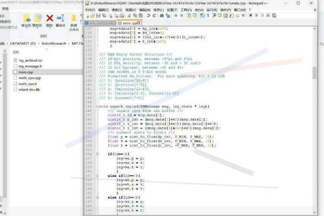Click the New folder icon in Explorer ribbon
This screenshot has width=324, height=216.
click(x=73, y=18)
